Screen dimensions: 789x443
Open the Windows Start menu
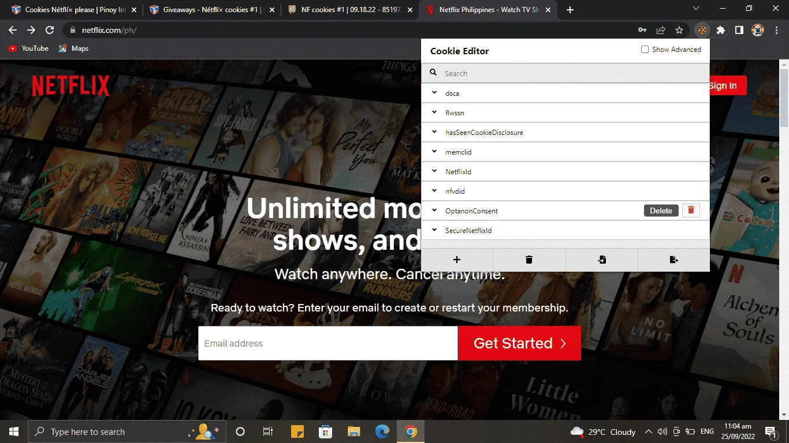14,431
